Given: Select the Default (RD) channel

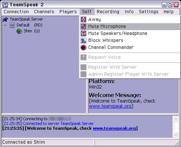Looking at the screenshot, I should pos(30,25).
